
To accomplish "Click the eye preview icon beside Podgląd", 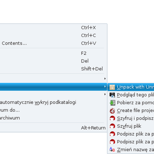I will pyautogui.click(x=112, y=95).
